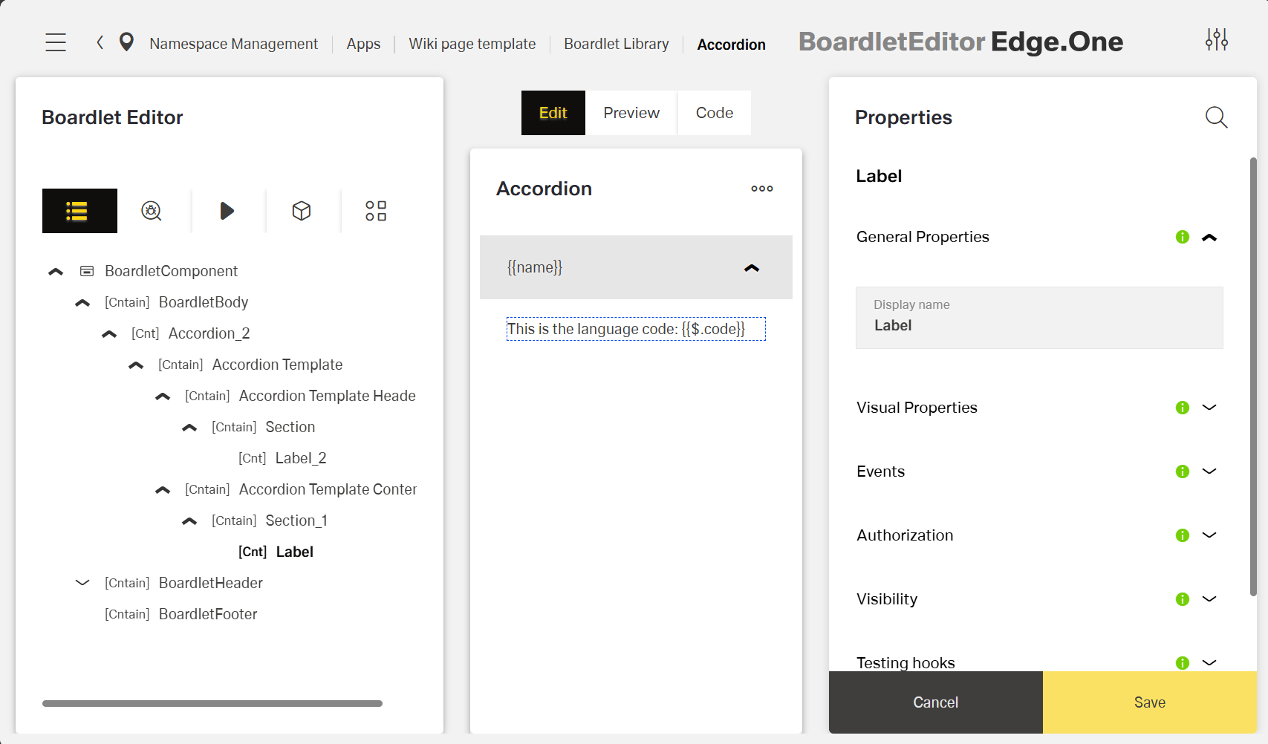Cancel the current edits

935,702
